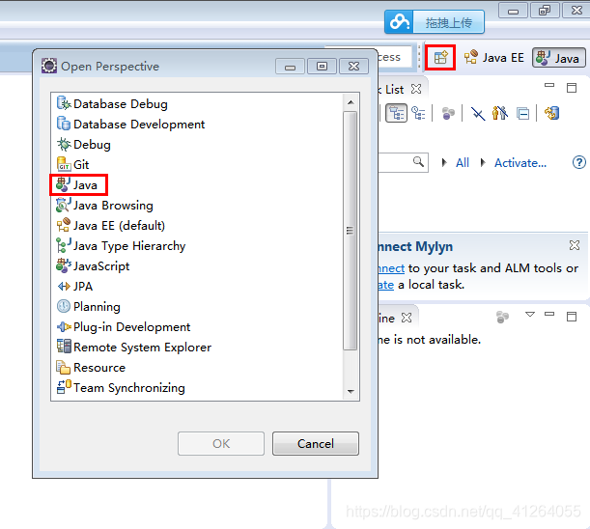Screen dimensions: 590x529
Task: Click the people icon in Task List toolbar
Action: 500,113
